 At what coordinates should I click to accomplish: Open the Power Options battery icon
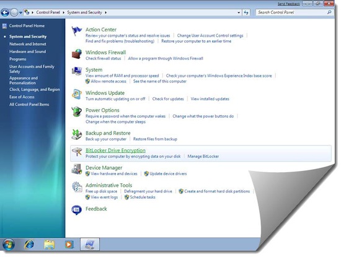(x=76, y=111)
